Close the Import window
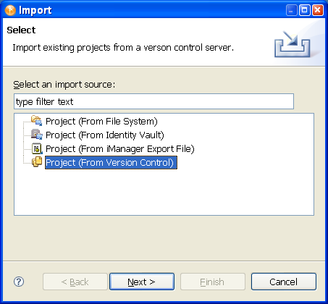This screenshot has height=304, width=328. pos(318,10)
